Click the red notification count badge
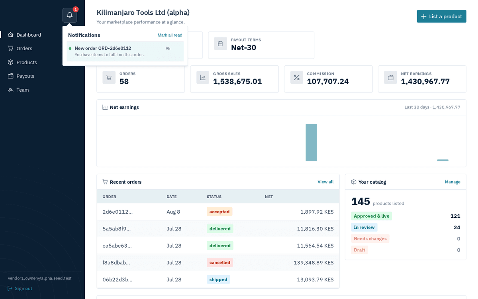Viewport: 478px width, 299px height. pos(76,9)
